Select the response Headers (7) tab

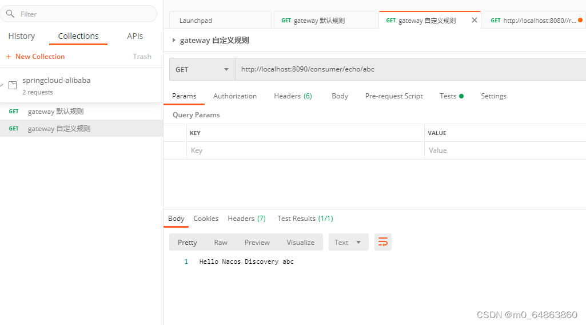click(x=246, y=219)
